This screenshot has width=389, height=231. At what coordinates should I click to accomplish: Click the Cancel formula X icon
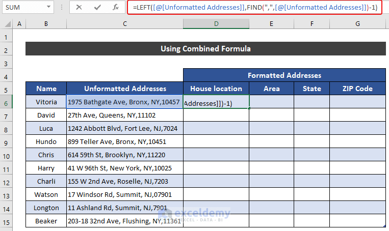tap(79, 7)
